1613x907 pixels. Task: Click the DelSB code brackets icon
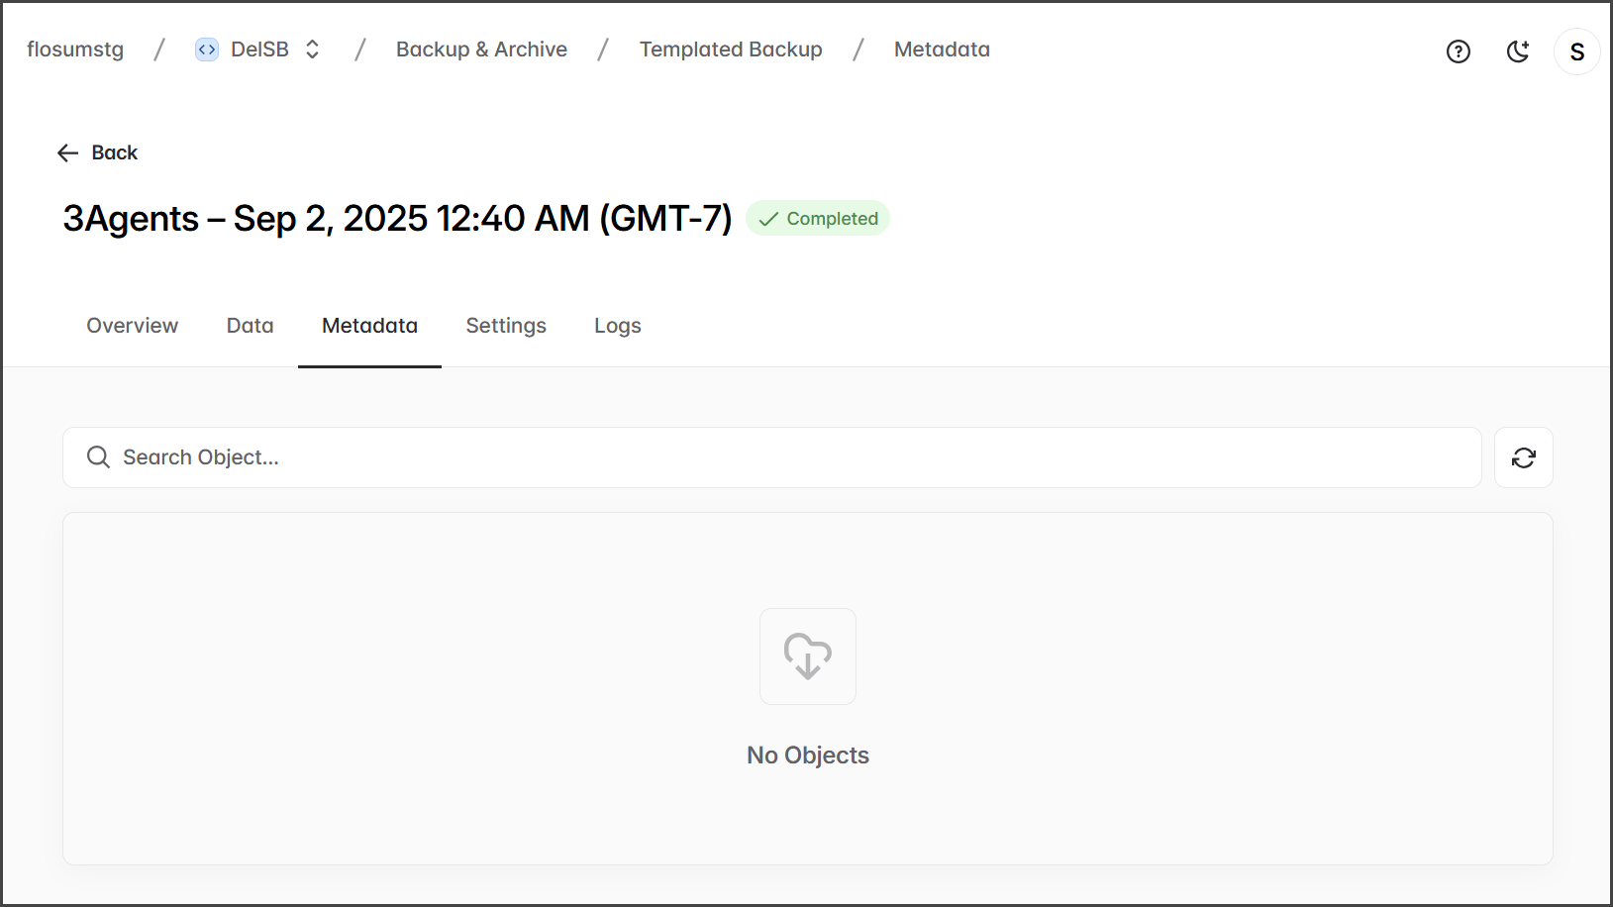coord(207,50)
